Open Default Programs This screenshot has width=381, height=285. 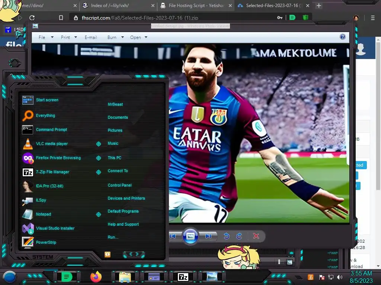point(123,211)
